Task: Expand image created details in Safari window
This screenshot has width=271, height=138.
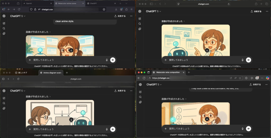Action: [x=173, y=21]
